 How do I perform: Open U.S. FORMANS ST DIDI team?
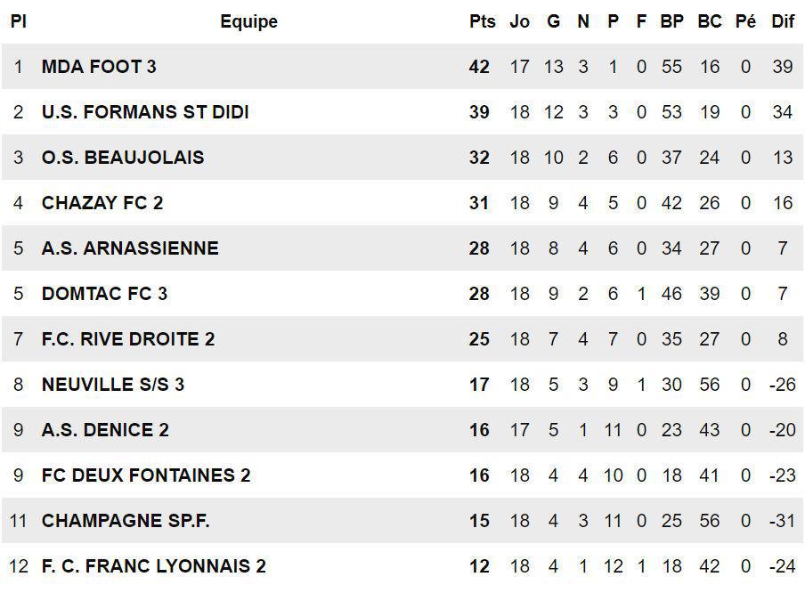145,112
